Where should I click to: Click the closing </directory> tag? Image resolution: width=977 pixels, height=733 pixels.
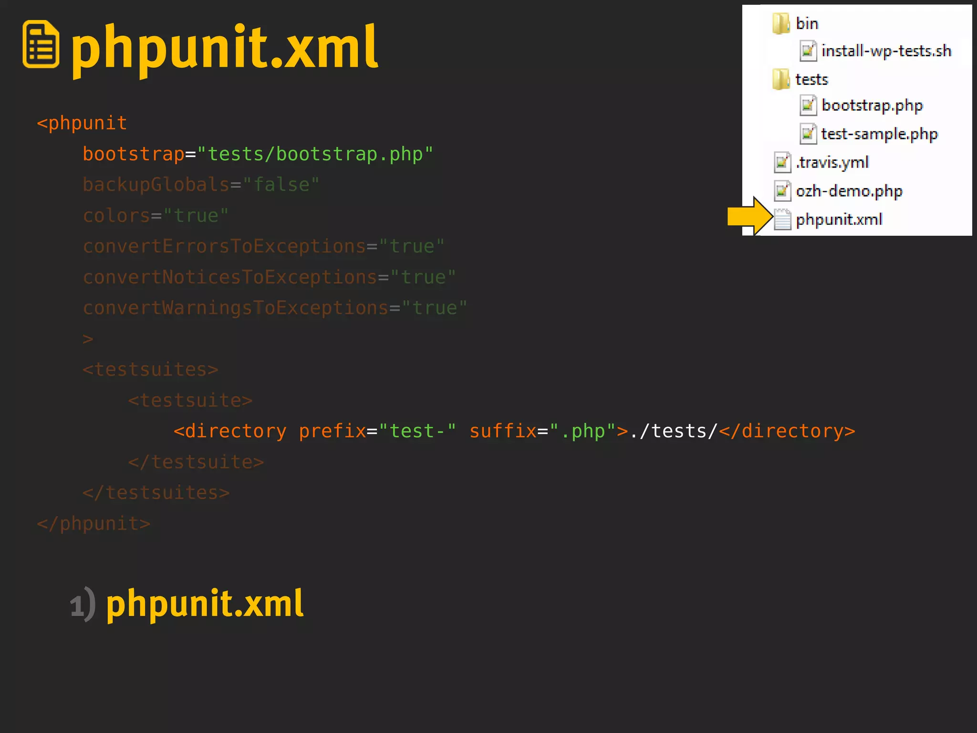point(787,431)
